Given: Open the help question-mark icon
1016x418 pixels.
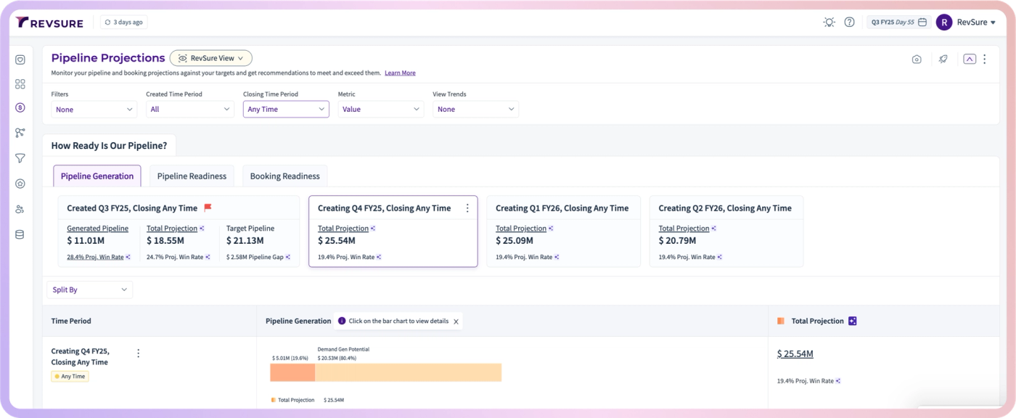Looking at the screenshot, I should 849,22.
